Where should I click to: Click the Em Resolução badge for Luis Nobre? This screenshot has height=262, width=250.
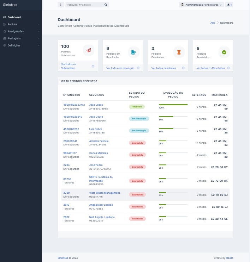[139, 131]
